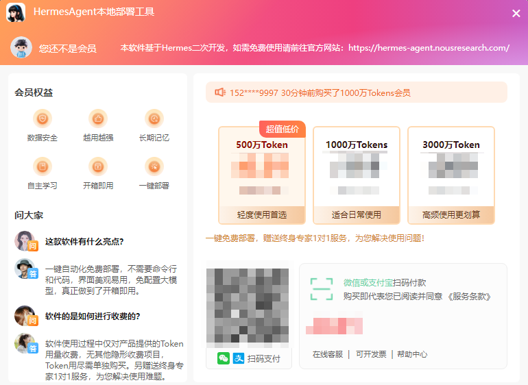
Task: Click asker avatar beside 这款软件有什么亮点?
Action: [25, 241]
